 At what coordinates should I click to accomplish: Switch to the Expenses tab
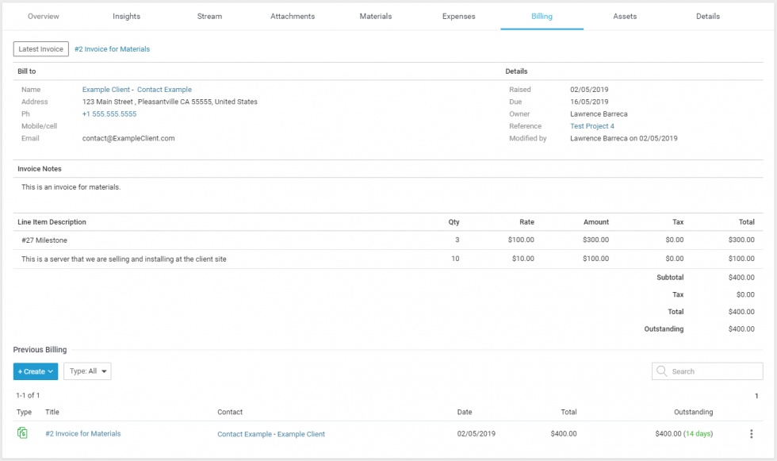[459, 16]
